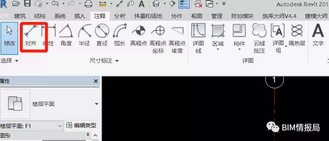Click the quick access Aligned Dimension icon

[x=120, y=4]
